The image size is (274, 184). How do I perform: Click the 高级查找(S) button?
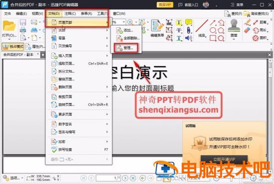[x=257, y=13]
